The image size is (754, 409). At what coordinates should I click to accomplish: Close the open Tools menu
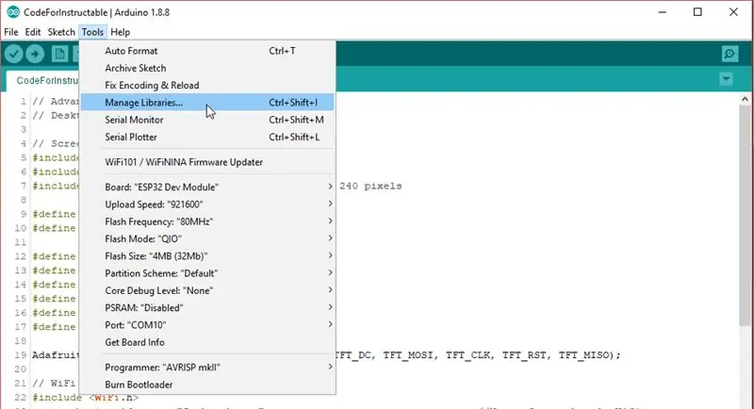point(92,32)
